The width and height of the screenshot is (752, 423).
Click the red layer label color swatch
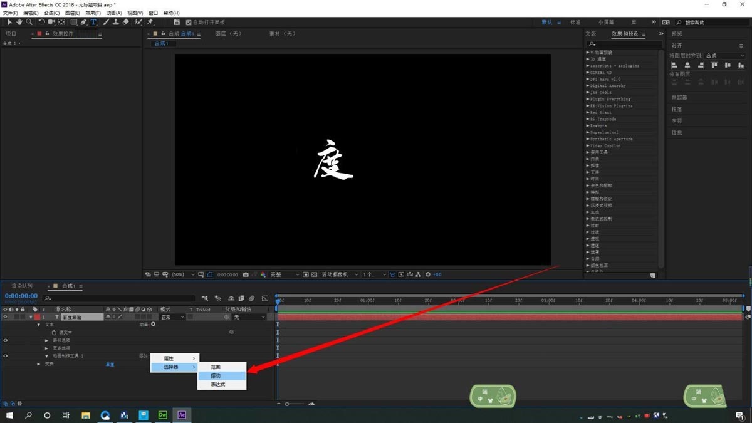pos(36,316)
